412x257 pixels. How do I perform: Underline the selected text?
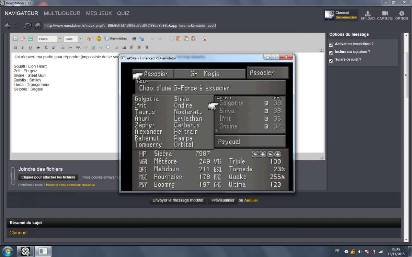click(x=30, y=47)
